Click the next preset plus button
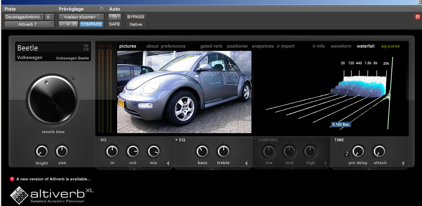Viewport: 422px width, 206px height. 68,24
